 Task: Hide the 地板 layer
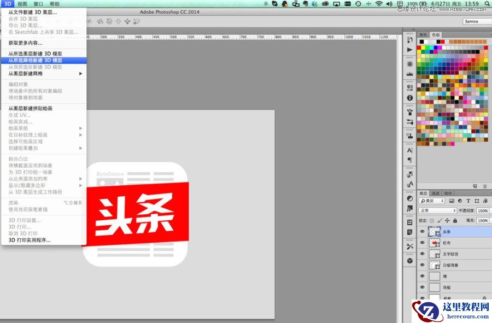coord(422,286)
